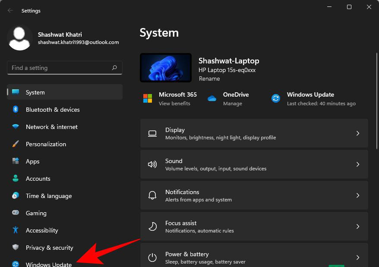Go to Time & language section
379x267 pixels.
coord(49,196)
